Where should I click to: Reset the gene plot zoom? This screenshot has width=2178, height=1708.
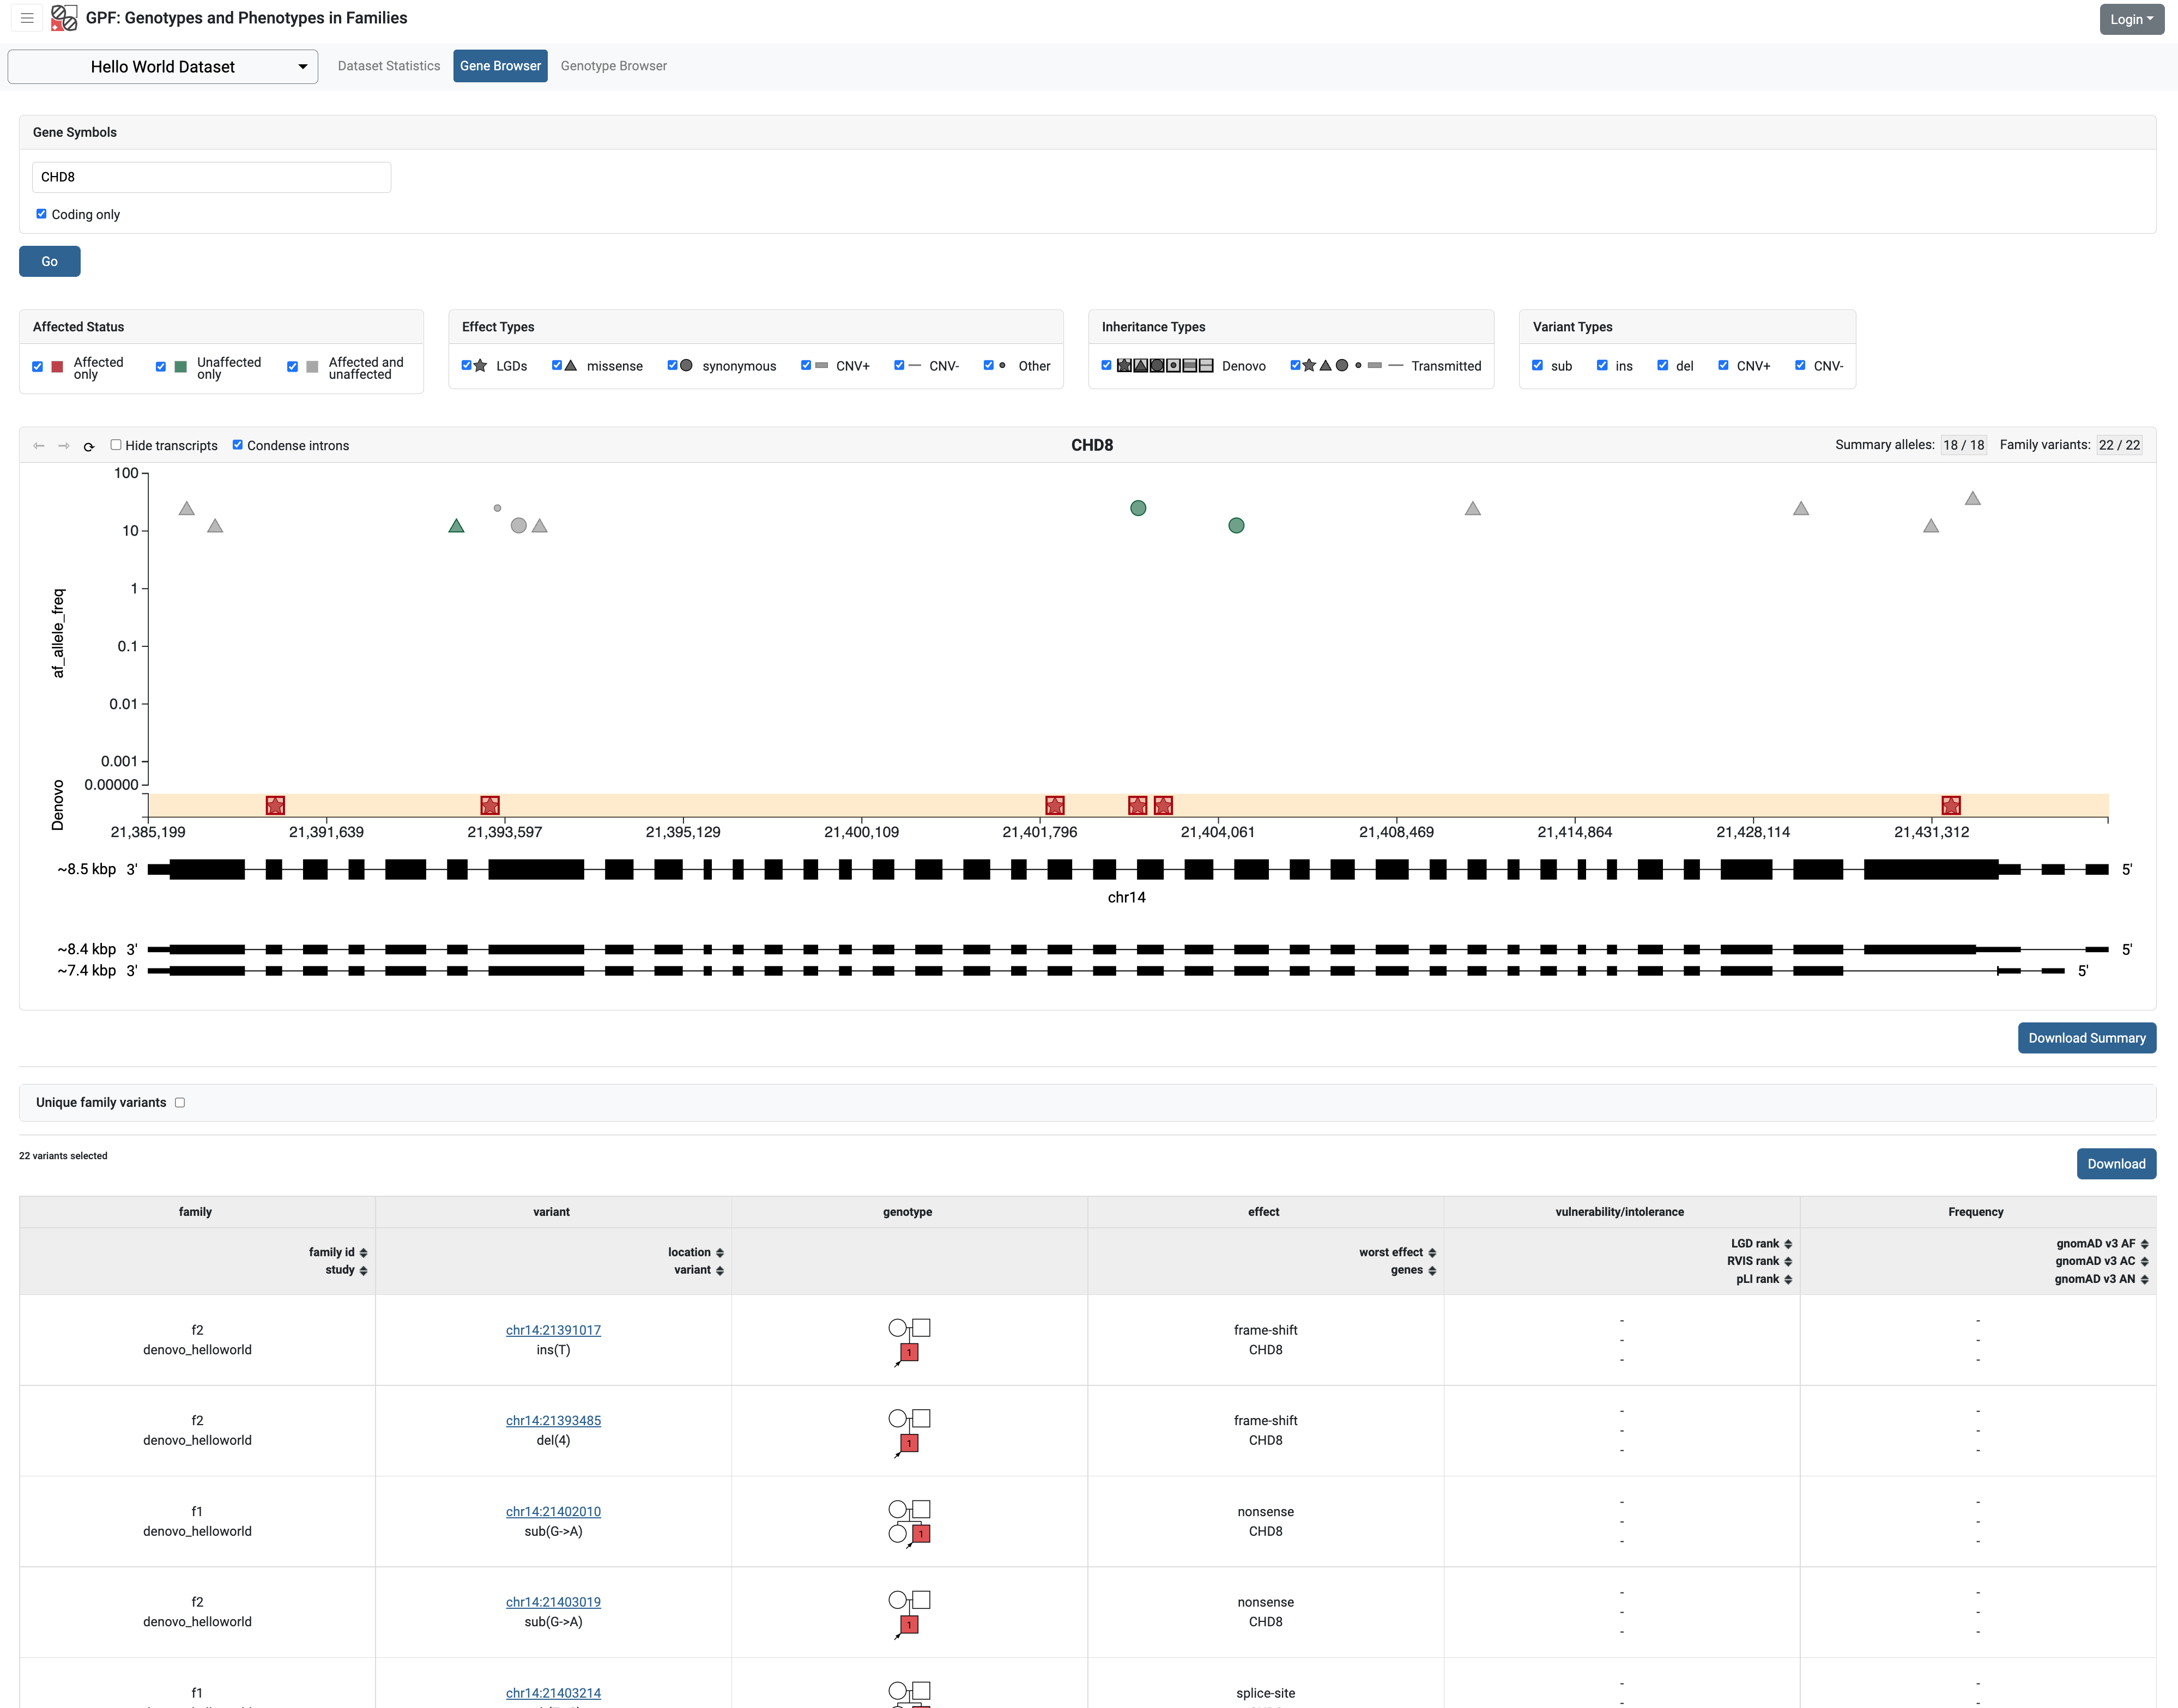coord(89,446)
